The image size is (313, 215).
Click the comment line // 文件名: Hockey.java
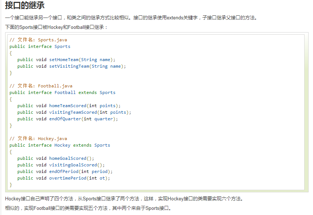(x=38, y=139)
